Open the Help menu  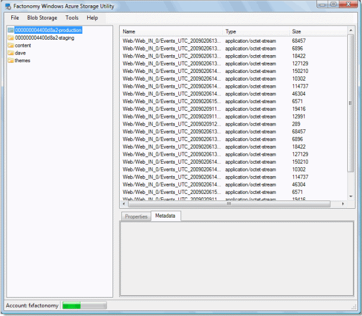92,18
